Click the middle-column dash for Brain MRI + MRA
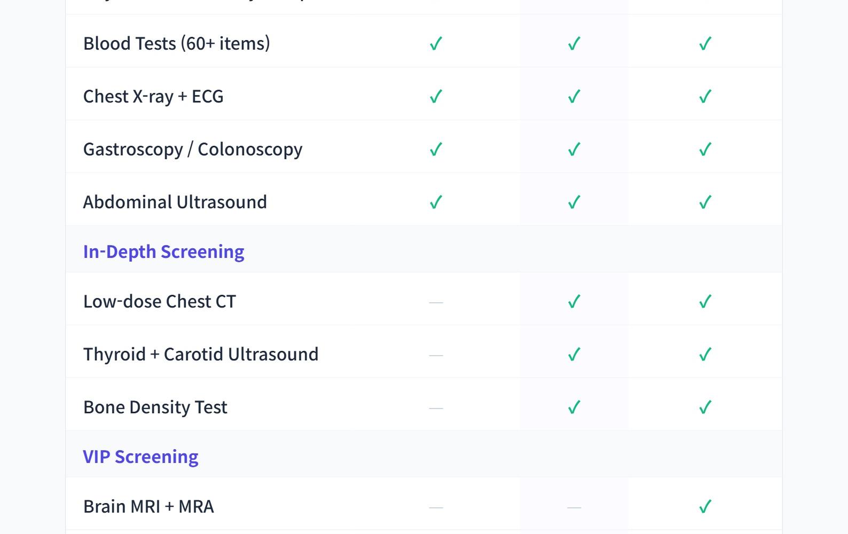 pyautogui.click(x=574, y=507)
